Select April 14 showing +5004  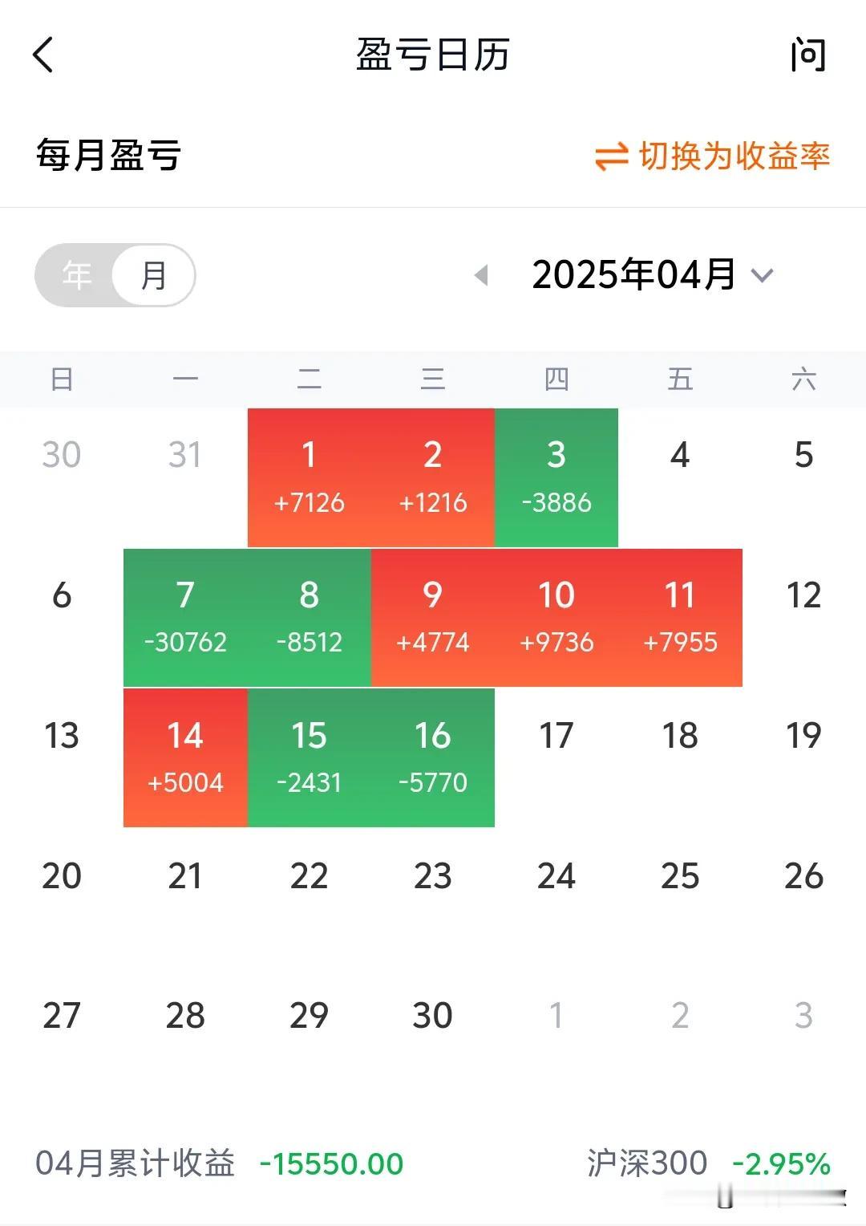185,757
